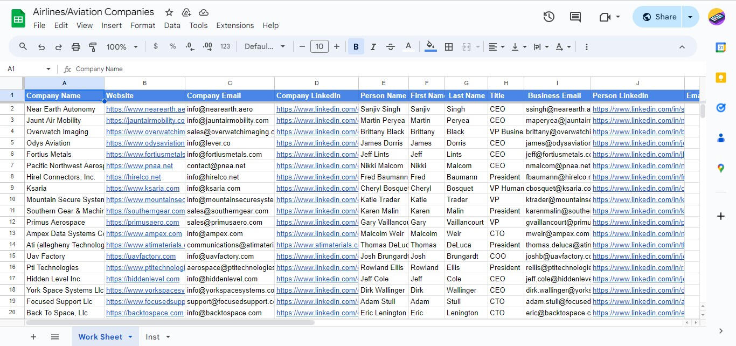This screenshot has width=736, height=346.
Task: Expand the Name Box dropdown arrow
Action: click(x=48, y=69)
